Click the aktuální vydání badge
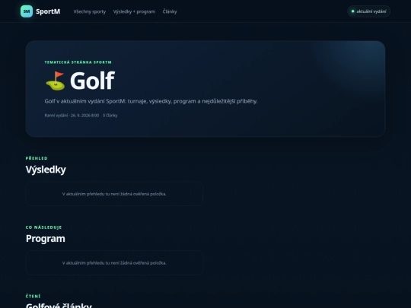This screenshot has width=411, height=308. (369, 11)
